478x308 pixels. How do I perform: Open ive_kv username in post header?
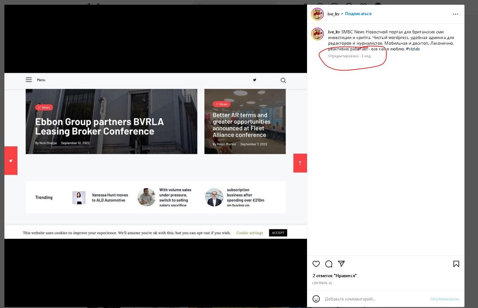coord(333,14)
